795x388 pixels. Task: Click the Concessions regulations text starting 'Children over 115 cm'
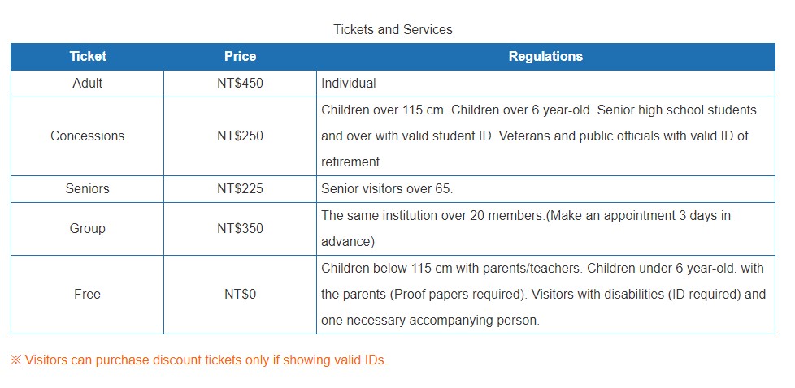(x=537, y=136)
